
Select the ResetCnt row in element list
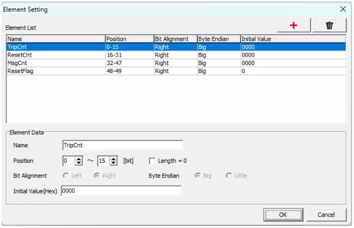(x=176, y=55)
